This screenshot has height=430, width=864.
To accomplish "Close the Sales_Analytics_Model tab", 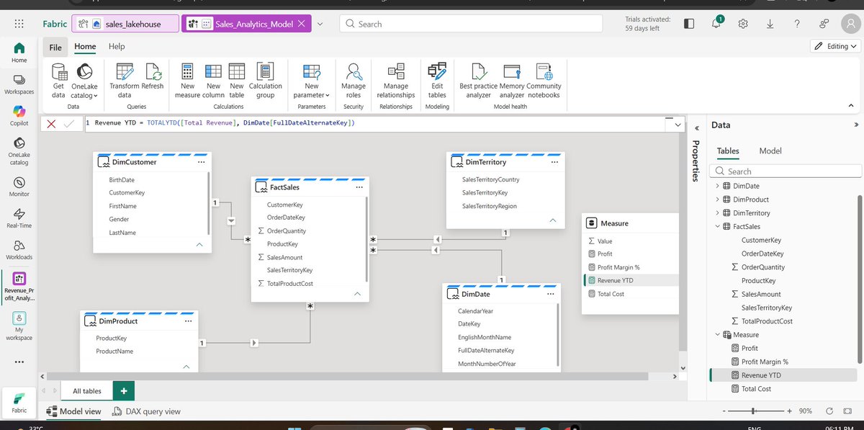I will (x=302, y=24).
